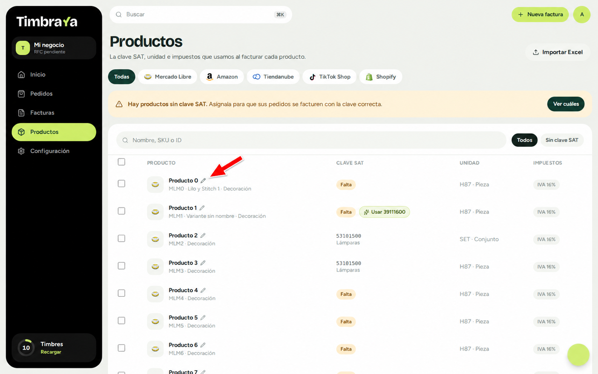This screenshot has height=374, width=598.
Task: Edit Producto 1 name via pencil icon
Action: click(x=202, y=208)
